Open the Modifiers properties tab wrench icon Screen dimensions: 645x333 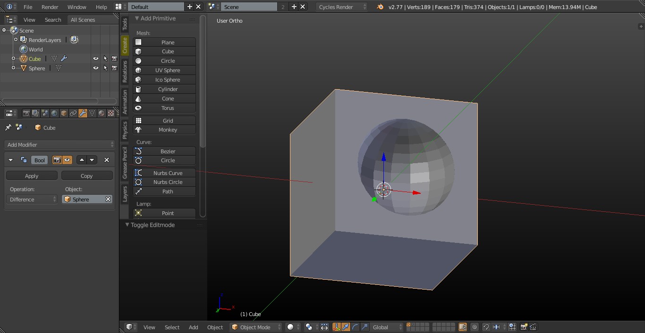click(83, 113)
